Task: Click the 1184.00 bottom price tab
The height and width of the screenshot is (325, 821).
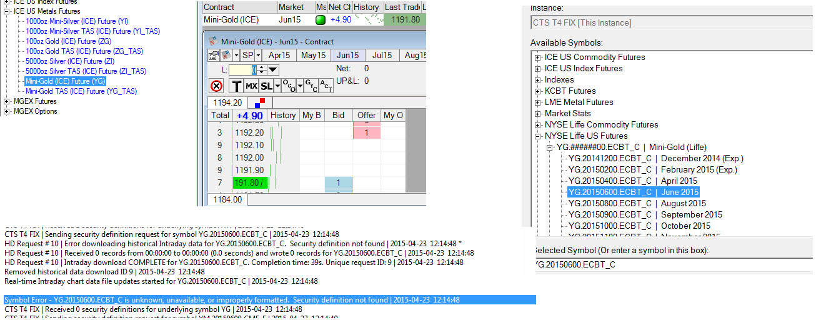Action: point(227,199)
